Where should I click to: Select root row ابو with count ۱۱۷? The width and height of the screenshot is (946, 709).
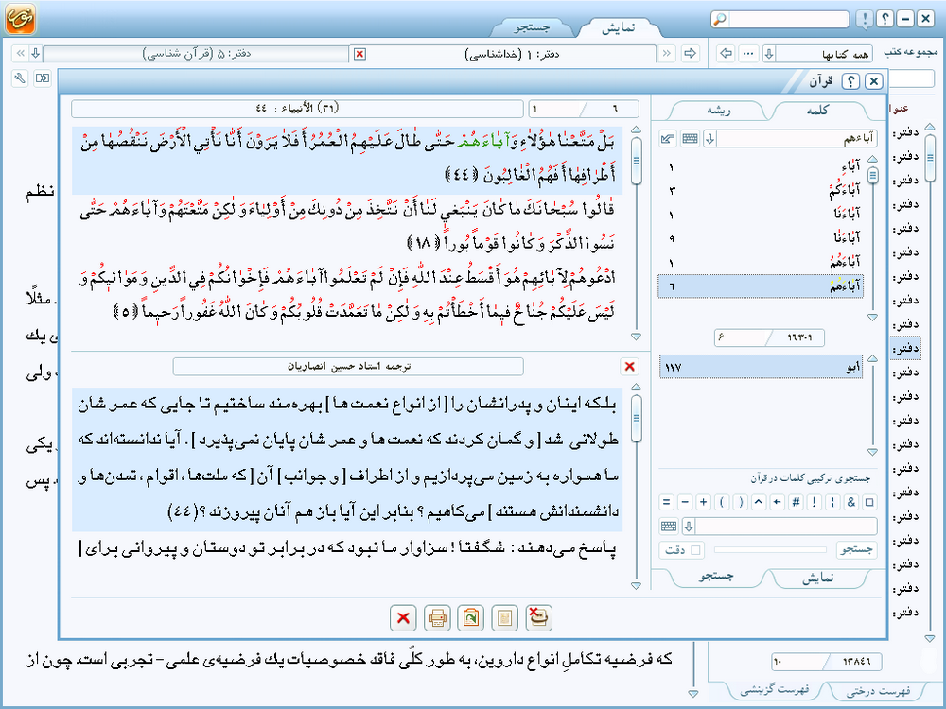(x=761, y=367)
